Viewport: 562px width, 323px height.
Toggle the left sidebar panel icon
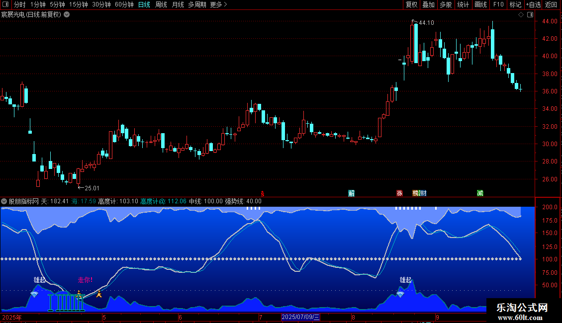(5, 4)
